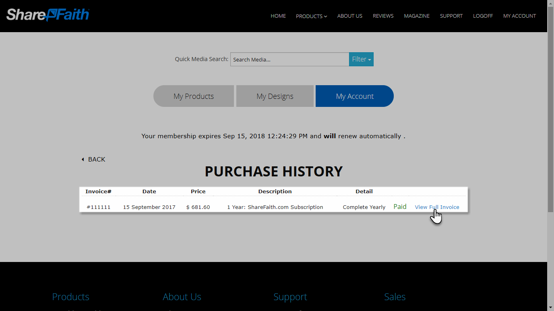This screenshot has height=311, width=554.
Task: Click the Complete Yearly detail cell
Action: click(364, 207)
